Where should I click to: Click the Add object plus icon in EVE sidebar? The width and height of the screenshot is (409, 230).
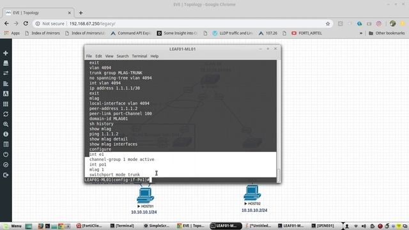(6, 53)
